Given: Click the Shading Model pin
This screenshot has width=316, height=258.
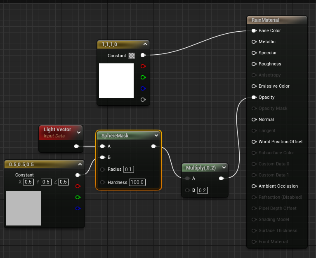Looking at the screenshot, I should tap(254, 220).
